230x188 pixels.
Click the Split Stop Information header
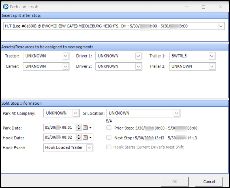click(115, 103)
